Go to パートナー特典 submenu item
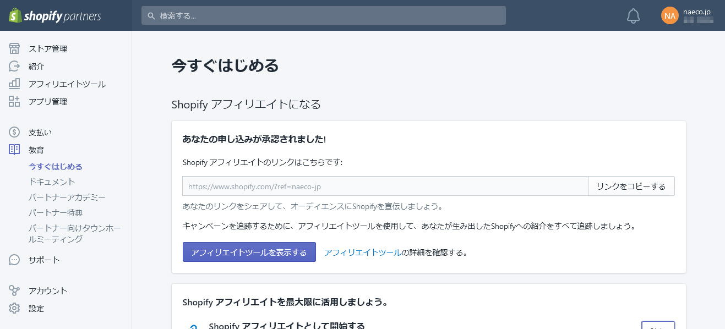The width and height of the screenshot is (725, 329). coord(55,212)
